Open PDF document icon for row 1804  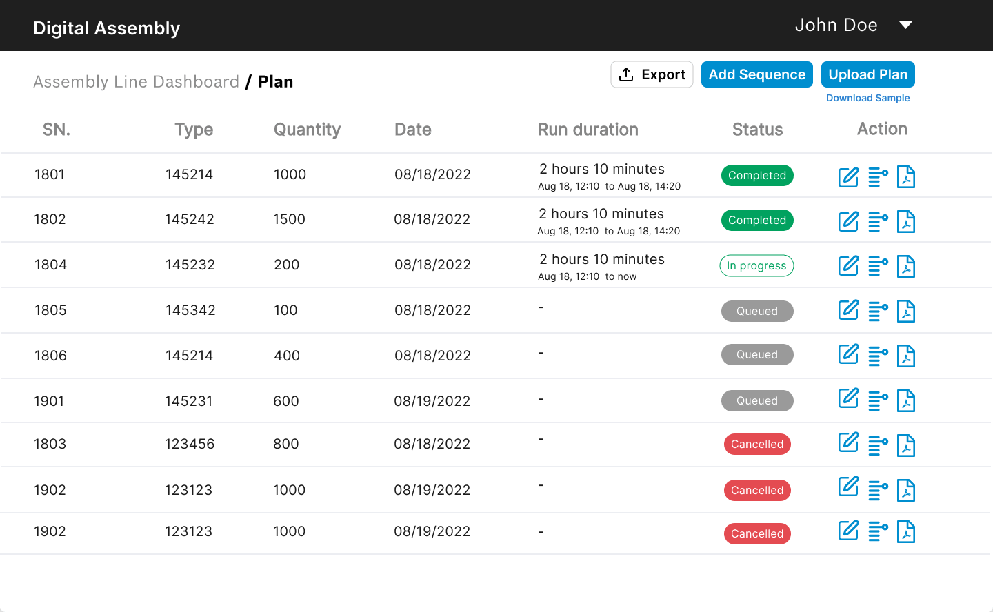tap(906, 267)
